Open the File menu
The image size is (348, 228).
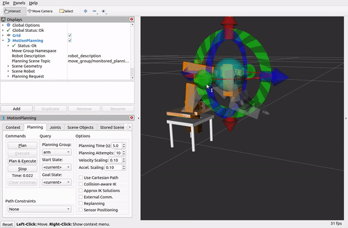pyautogui.click(x=6, y=3)
